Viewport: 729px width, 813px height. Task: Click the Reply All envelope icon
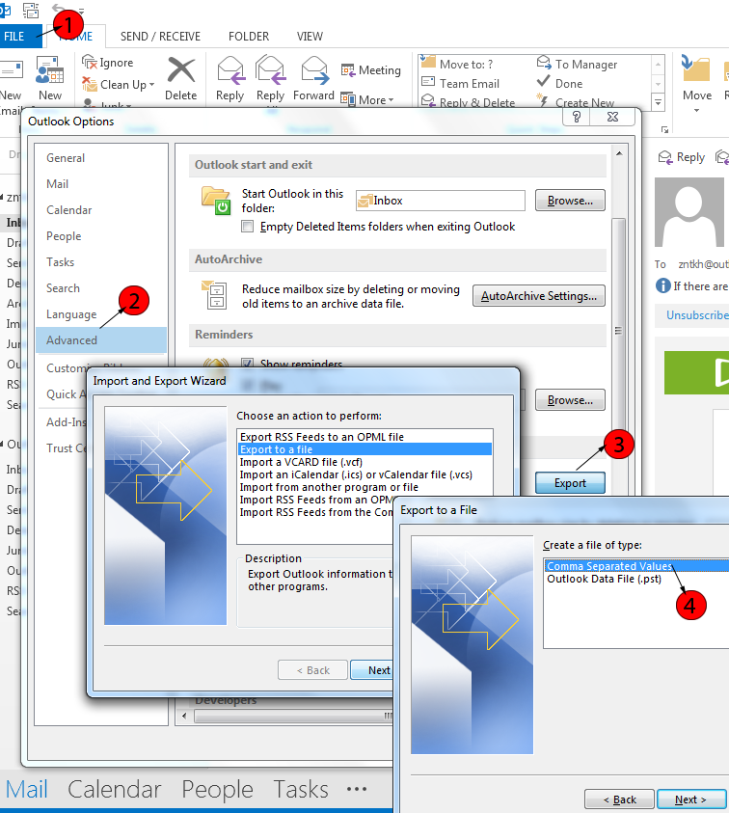[270, 70]
